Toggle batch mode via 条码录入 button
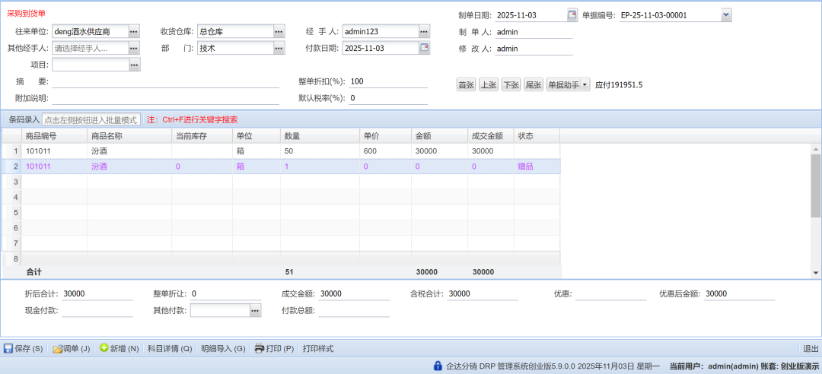The width and height of the screenshot is (822, 374). (x=24, y=119)
